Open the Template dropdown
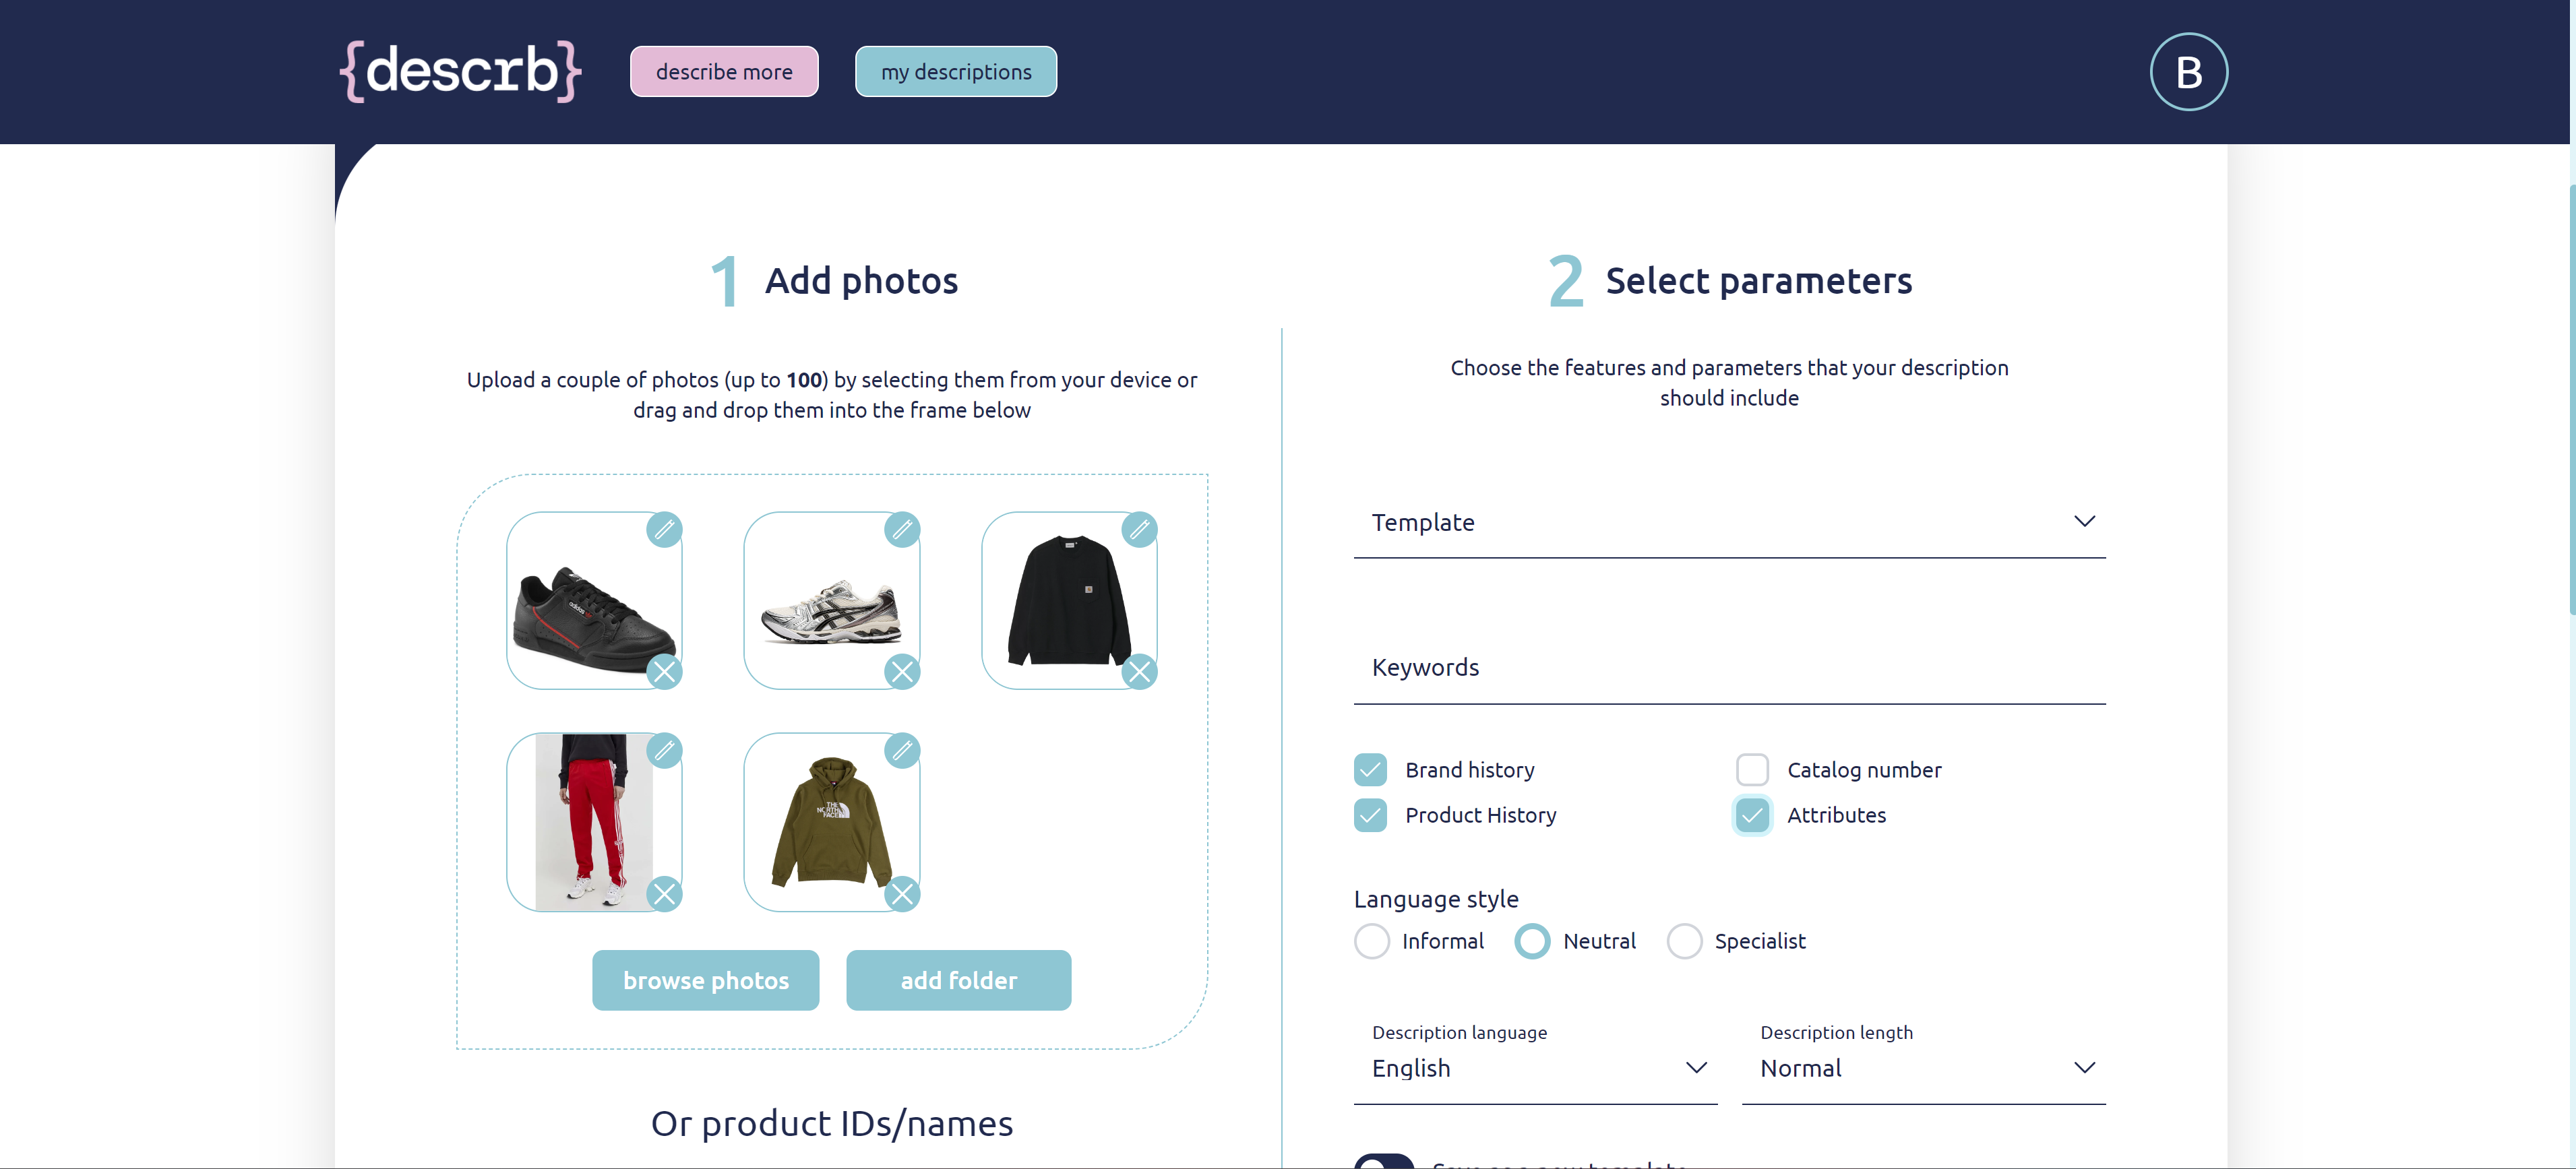 (1729, 522)
